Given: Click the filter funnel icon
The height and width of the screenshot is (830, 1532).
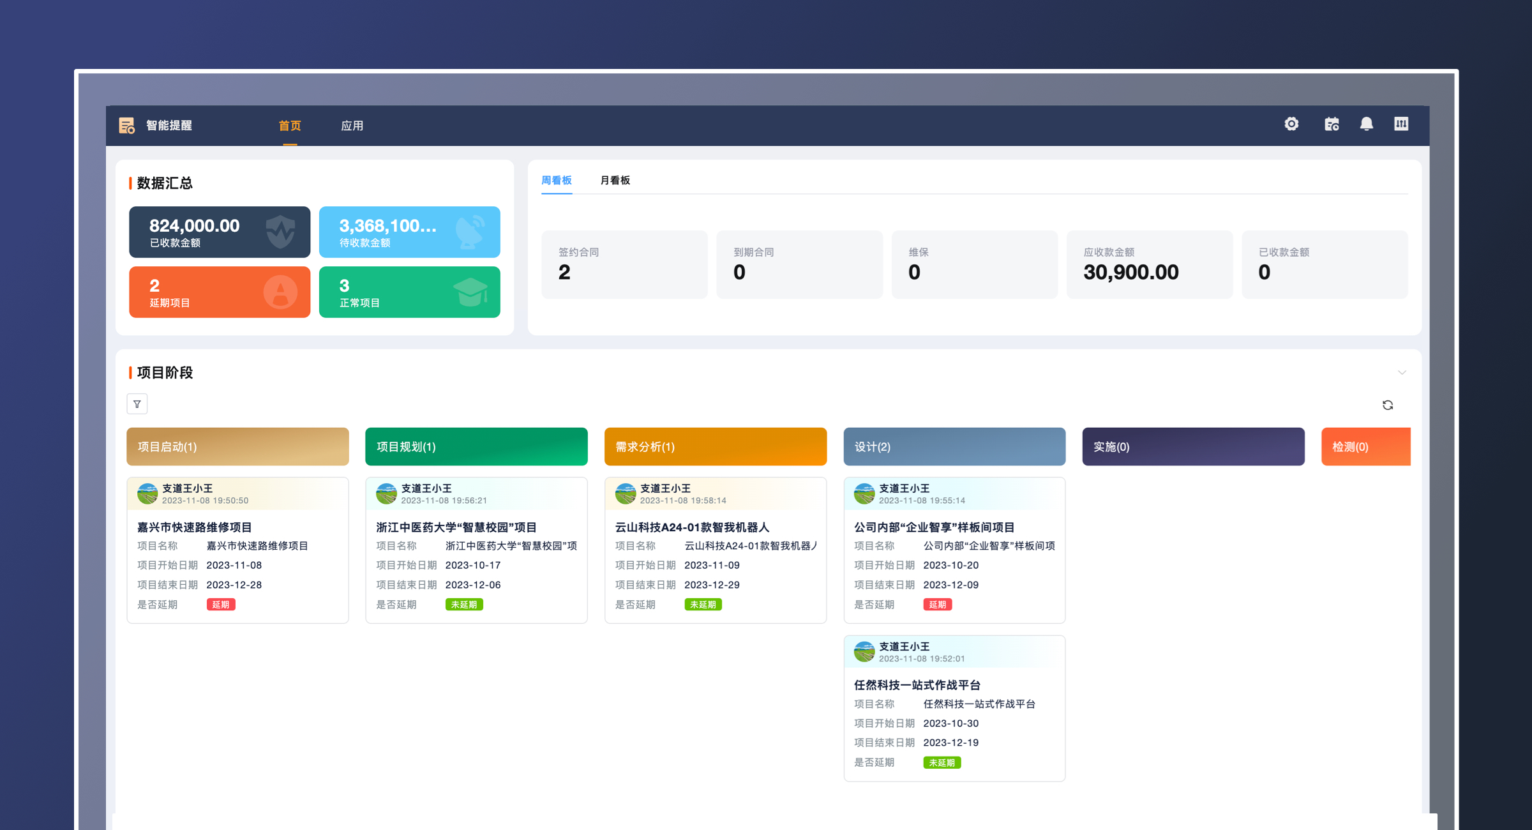Looking at the screenshot, I should click(x=137, y=404).
